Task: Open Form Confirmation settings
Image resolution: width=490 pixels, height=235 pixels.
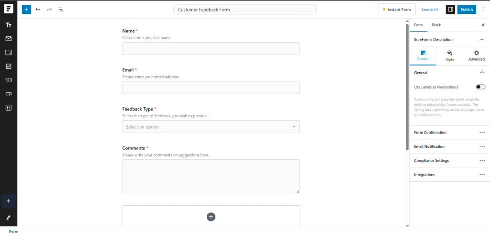Action: click(x=450, y=133)
